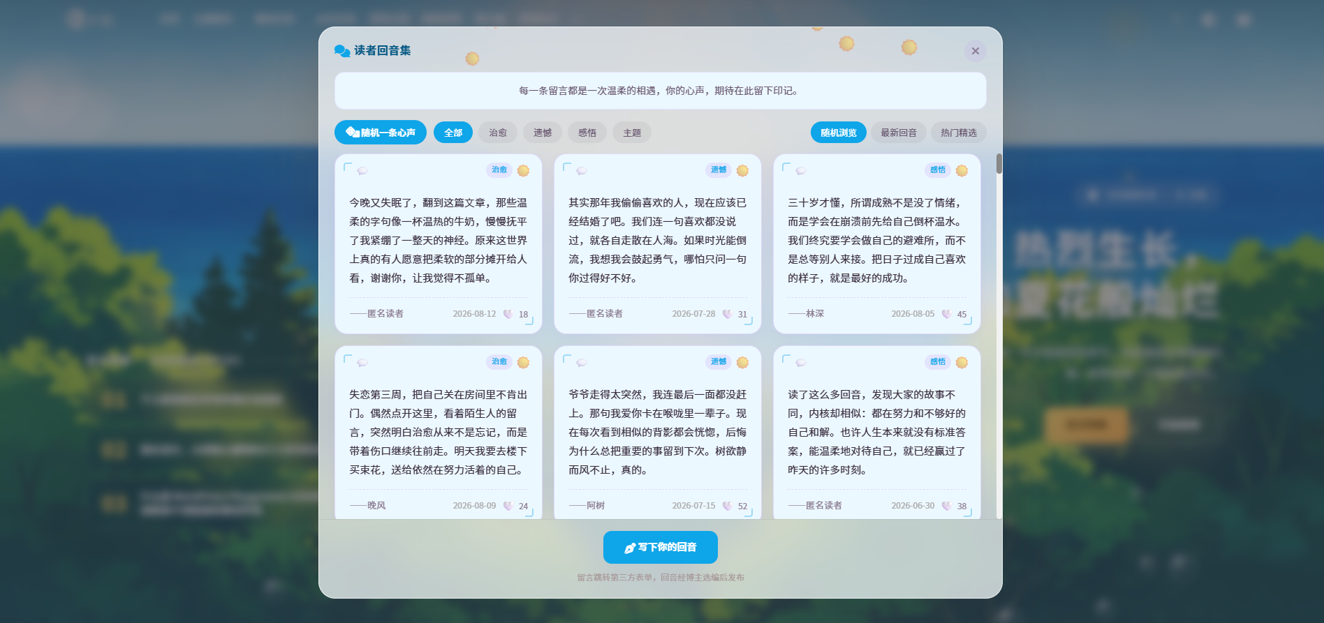Click the 治愈 tag on 晚风's card
1324x623 pixels.
tap(499, 362)
